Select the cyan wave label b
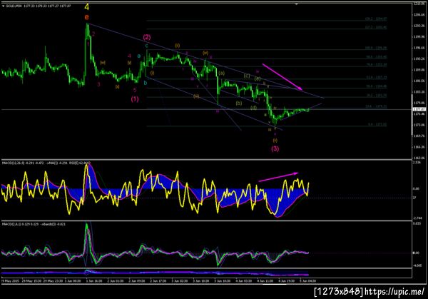 click(x=146, y=83)
